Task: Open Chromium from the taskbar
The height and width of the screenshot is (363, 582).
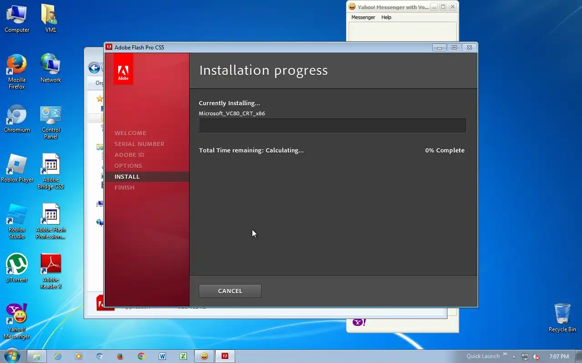Action: pos(100,357)
